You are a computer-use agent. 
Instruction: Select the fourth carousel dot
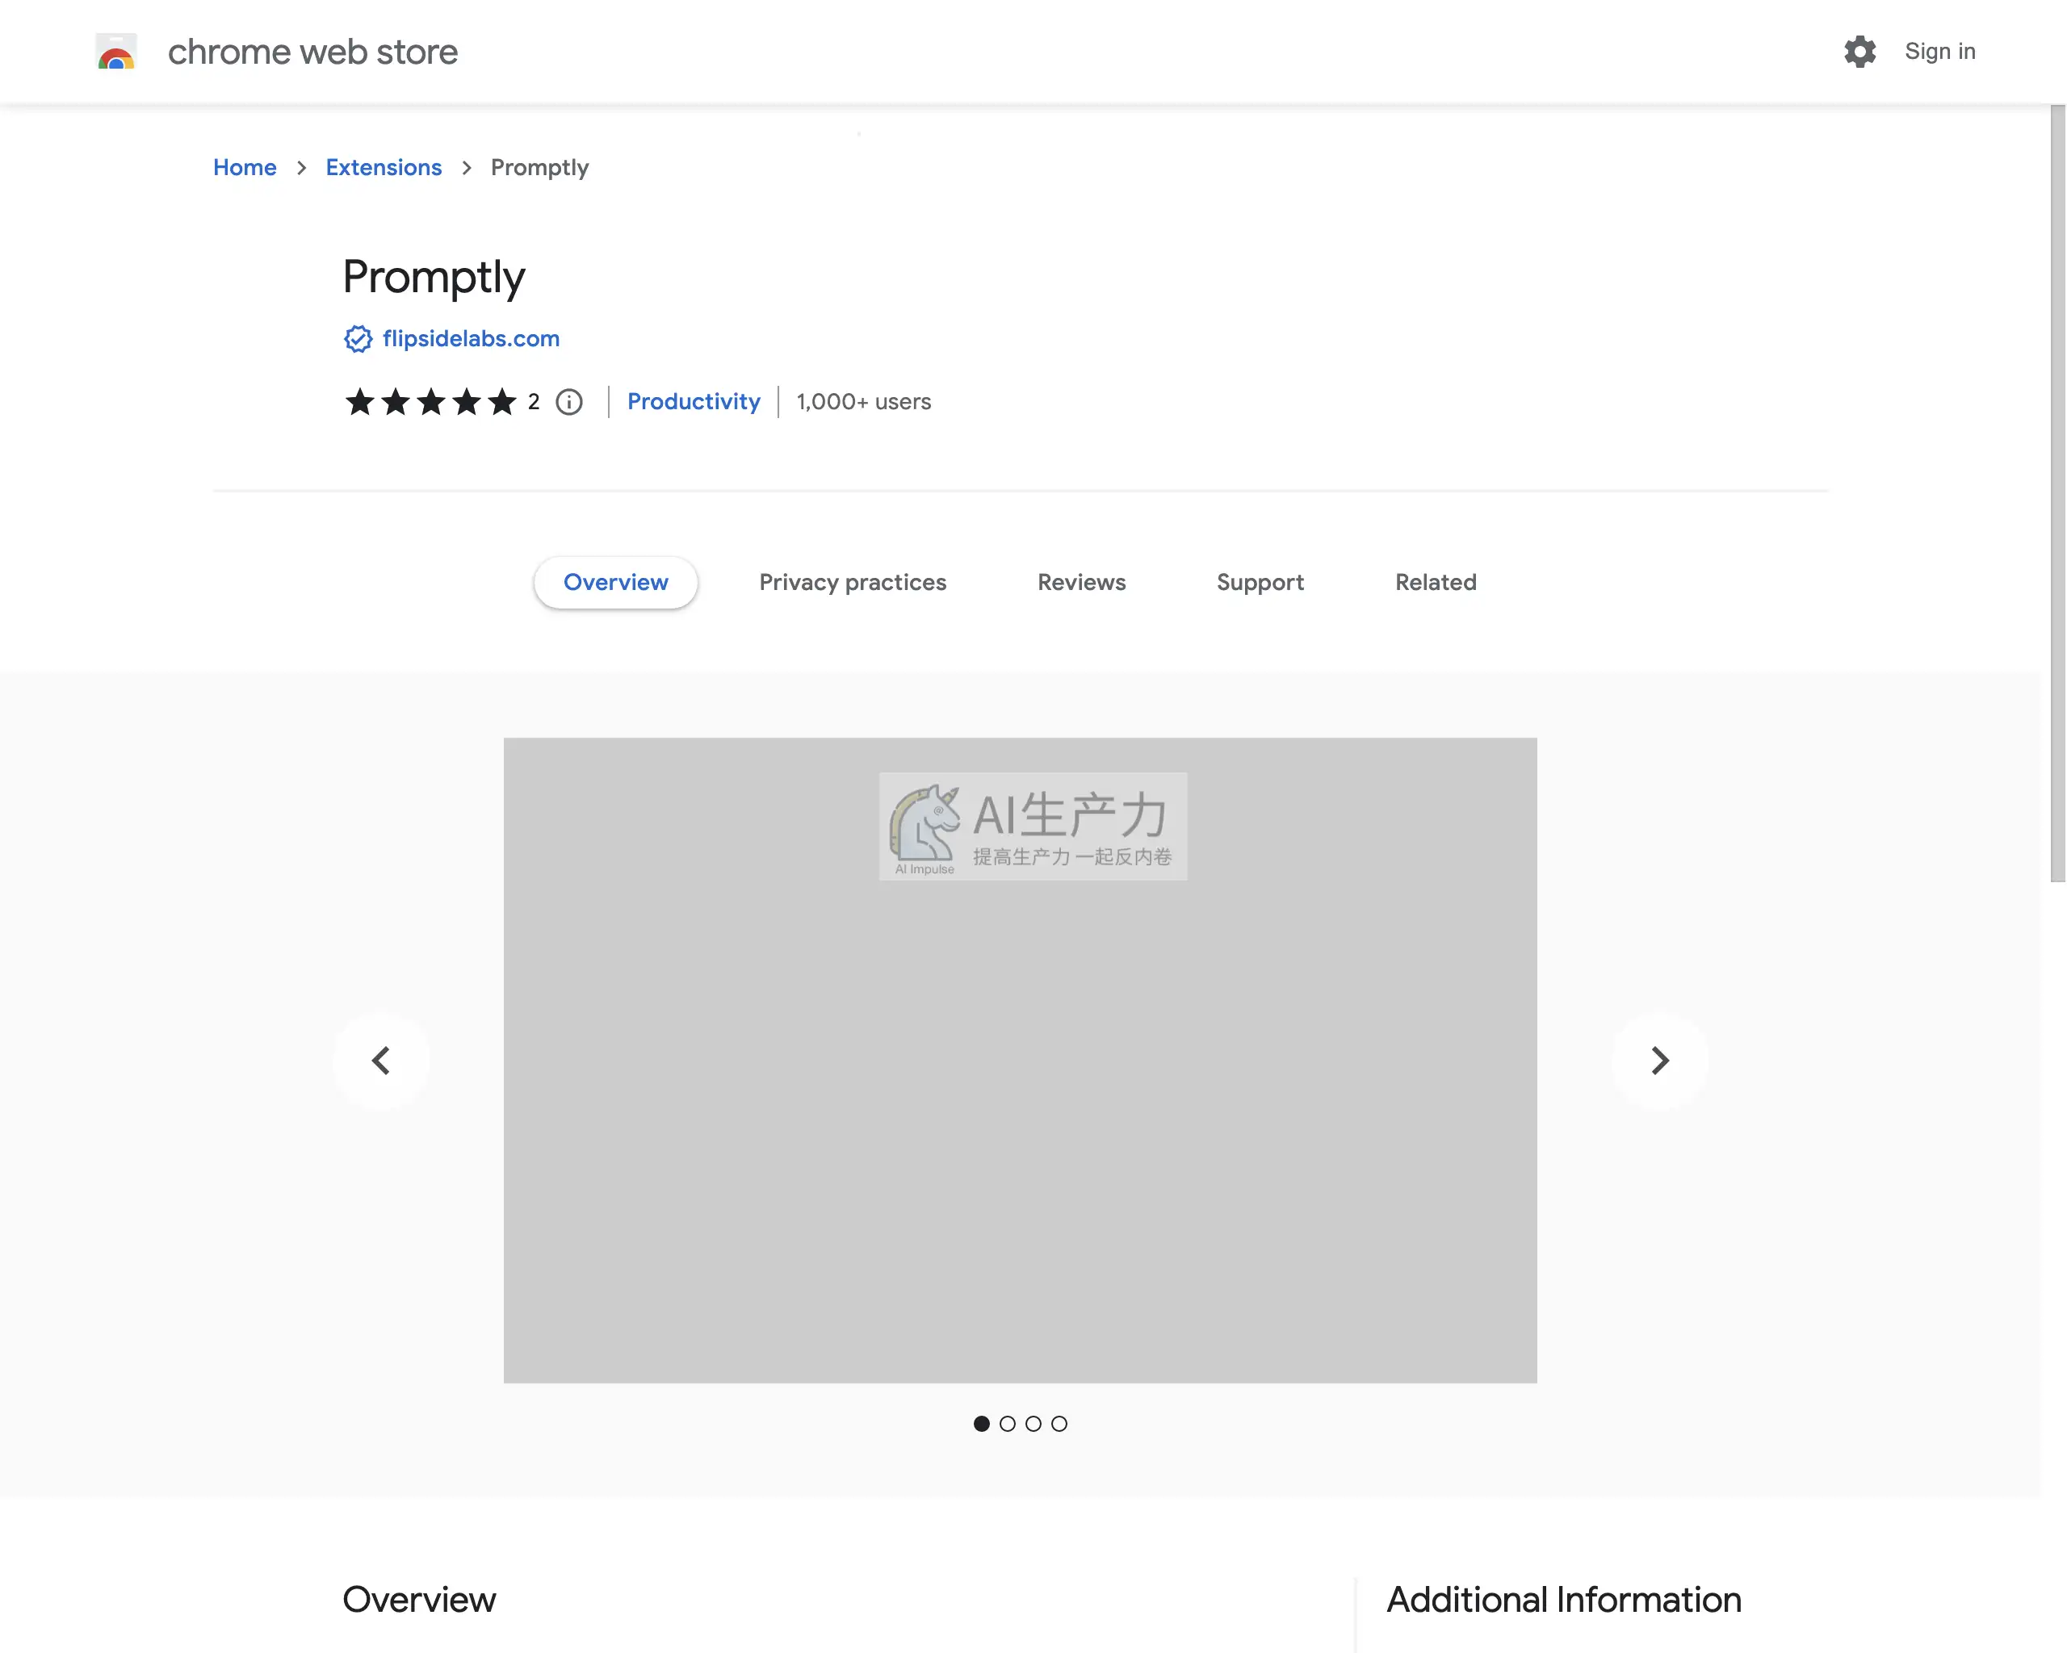pyautogui.click(x=1059, y=1424)
